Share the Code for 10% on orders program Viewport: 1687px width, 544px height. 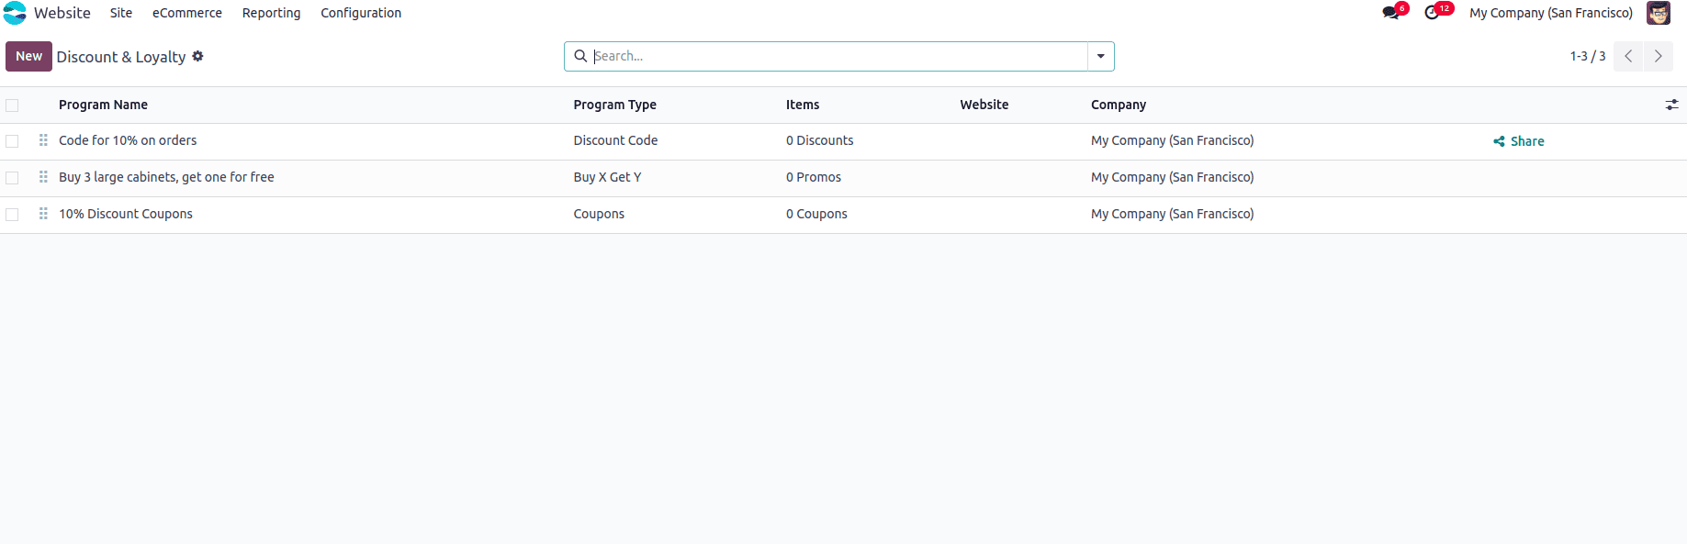point(1519,141)
